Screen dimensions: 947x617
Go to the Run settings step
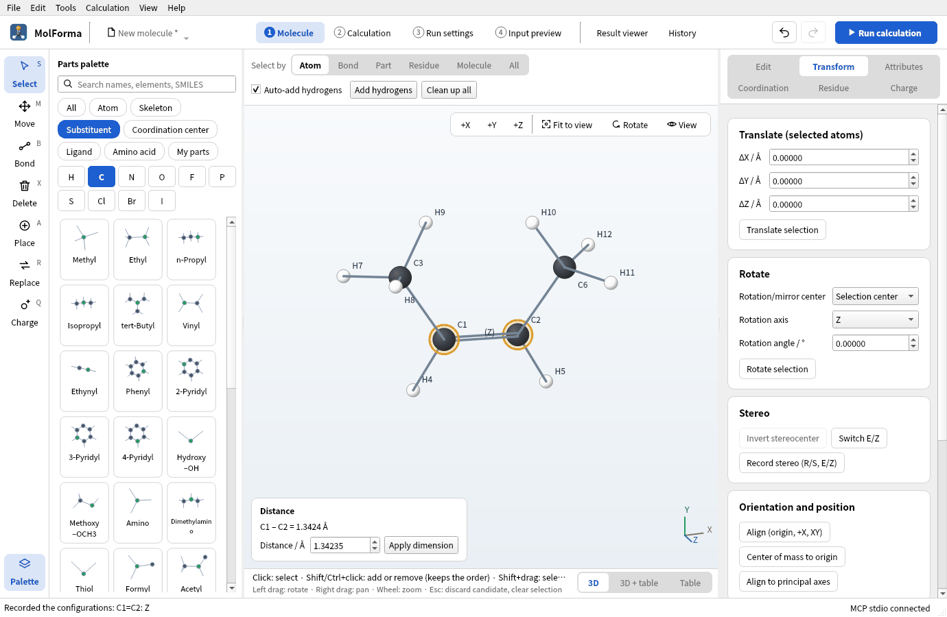pos(443,33)
